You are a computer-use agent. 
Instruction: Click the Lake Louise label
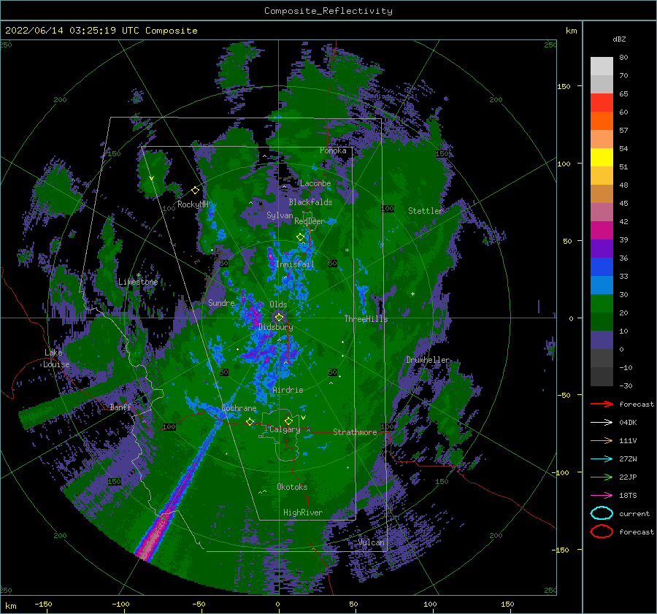(x=56, y=358)
